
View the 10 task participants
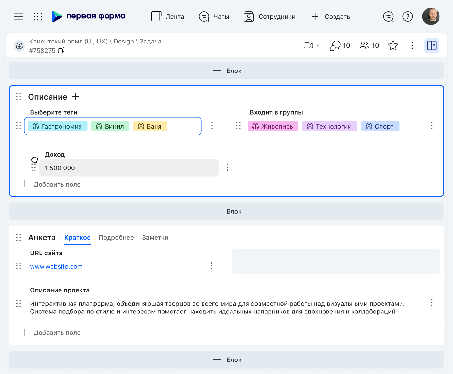click(369, 45)
